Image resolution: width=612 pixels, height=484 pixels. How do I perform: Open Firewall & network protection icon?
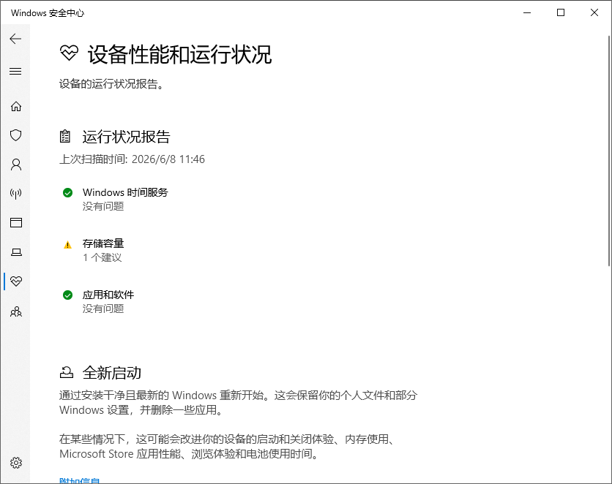pos(15,193)
